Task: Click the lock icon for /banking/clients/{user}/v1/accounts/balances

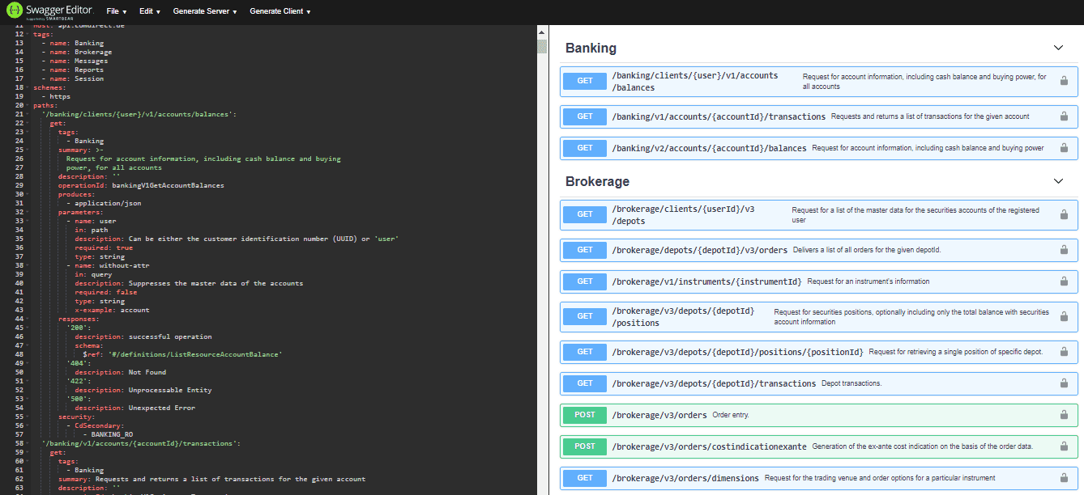Action: [1064, 81]
